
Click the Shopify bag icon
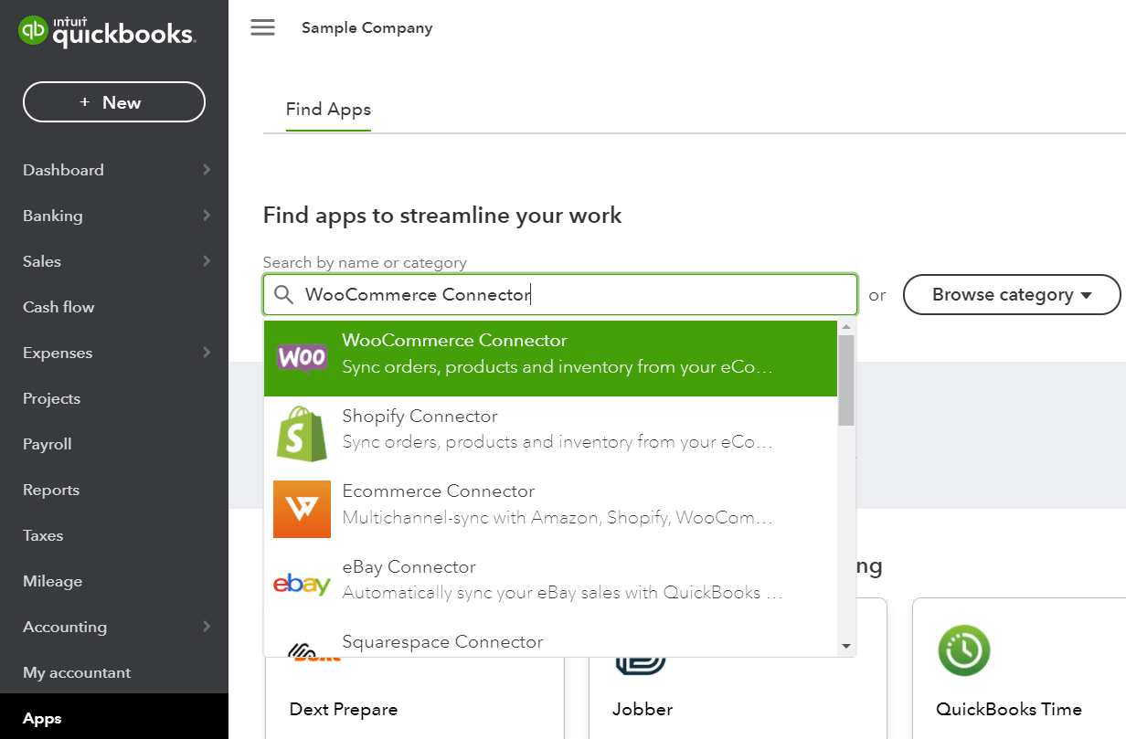(x=302, y=433)
